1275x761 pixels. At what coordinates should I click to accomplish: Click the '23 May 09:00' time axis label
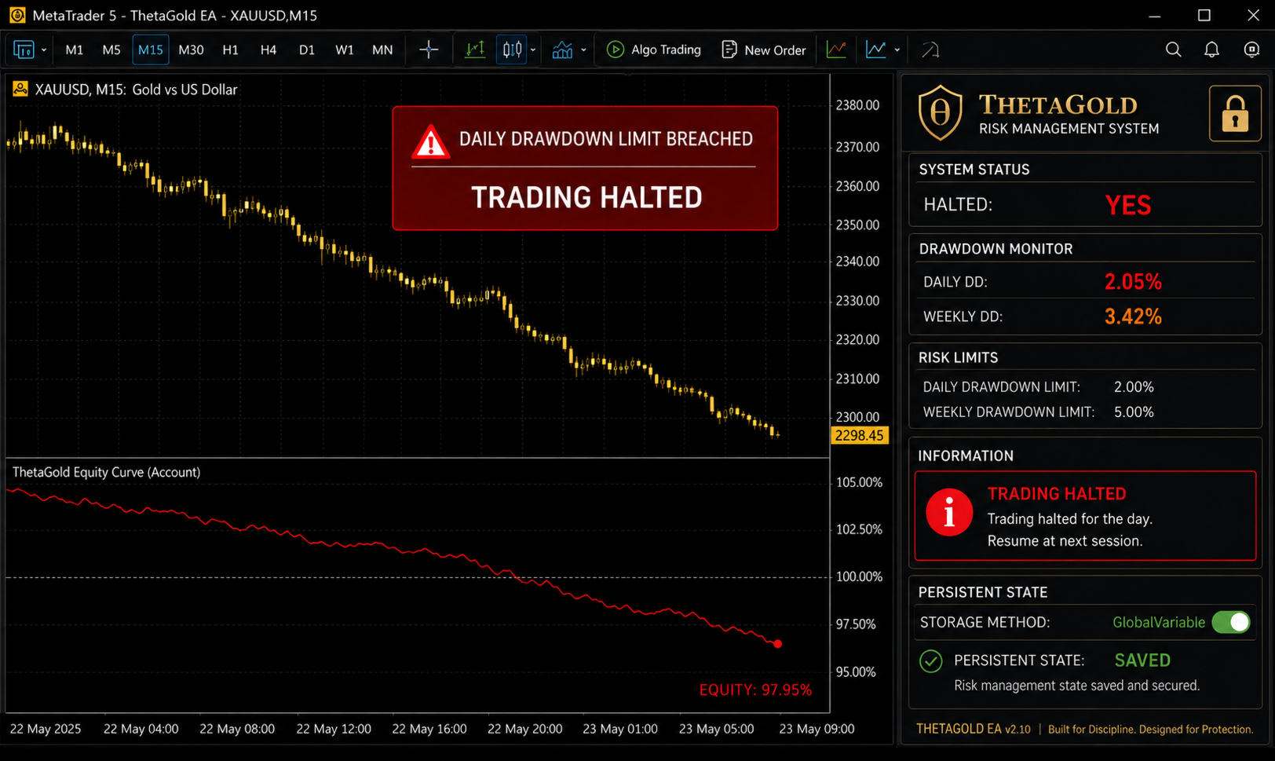coord(817,729)
